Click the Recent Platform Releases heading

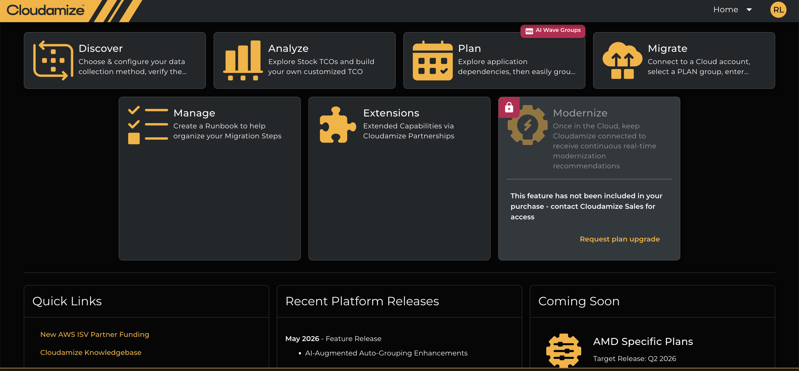362,301
